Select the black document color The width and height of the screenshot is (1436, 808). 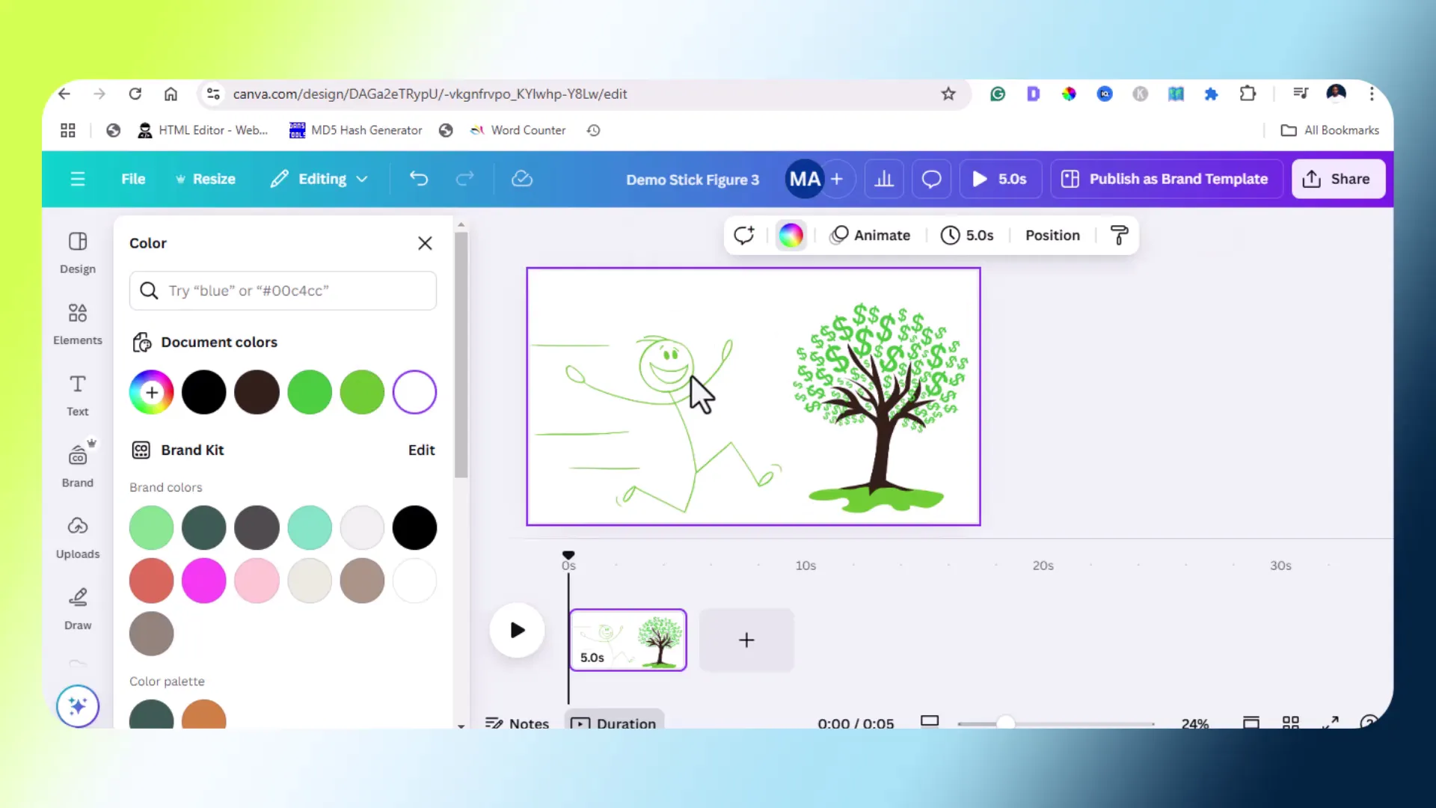click(x=204, y=392)
